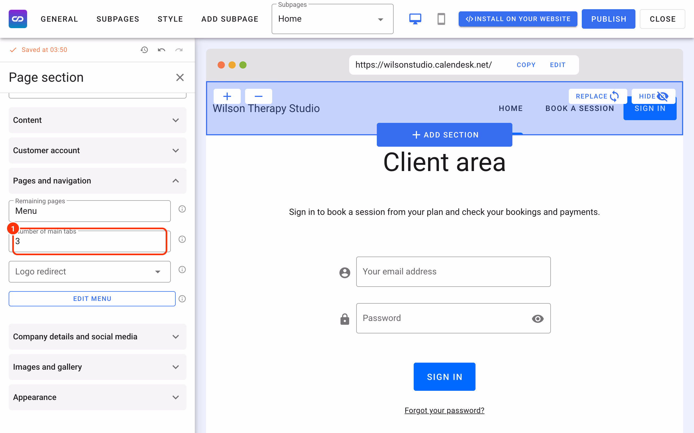The width and height of the screenshot is (694, 433).
Task: Expand the Appearance section
Action: click(x=98, y=397)
